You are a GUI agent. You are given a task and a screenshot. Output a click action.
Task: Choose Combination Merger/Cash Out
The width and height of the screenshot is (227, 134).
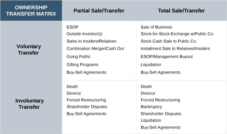95,49
